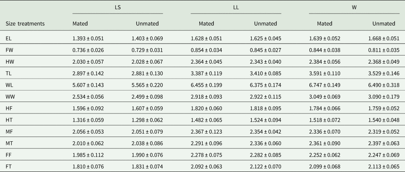Click the cell value 5.565 ± 0.220
The image size is (405, 172).
pyautogui.click(x=148, y=85)
